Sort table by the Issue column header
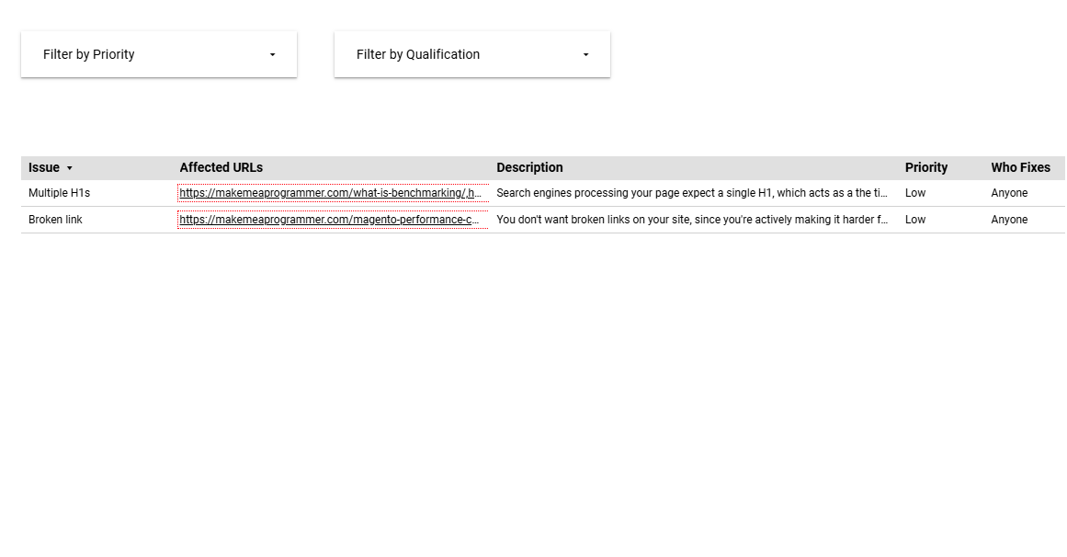Image resolution: width=1067 pixels, height=557 pixels. pos(44,167)
